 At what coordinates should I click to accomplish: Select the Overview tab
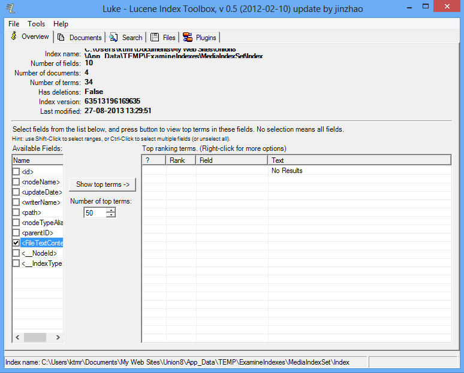pyautogui.click(x=30, y=37)
